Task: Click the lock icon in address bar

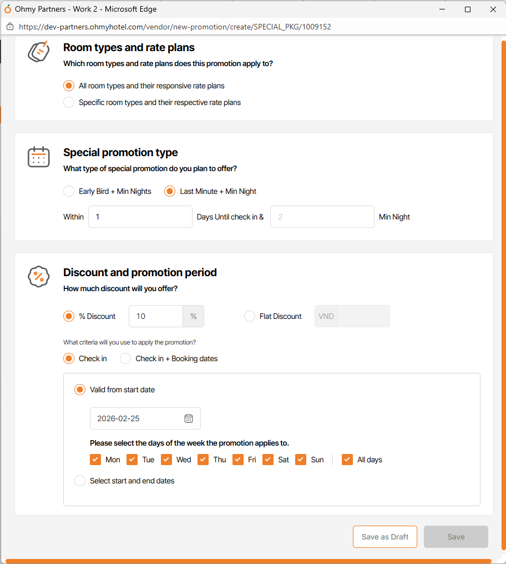Action: [9, 27]
